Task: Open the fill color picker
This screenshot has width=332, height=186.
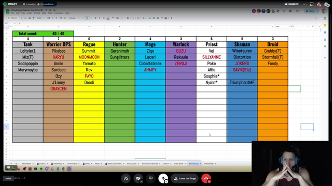Action: pos(113,18)
